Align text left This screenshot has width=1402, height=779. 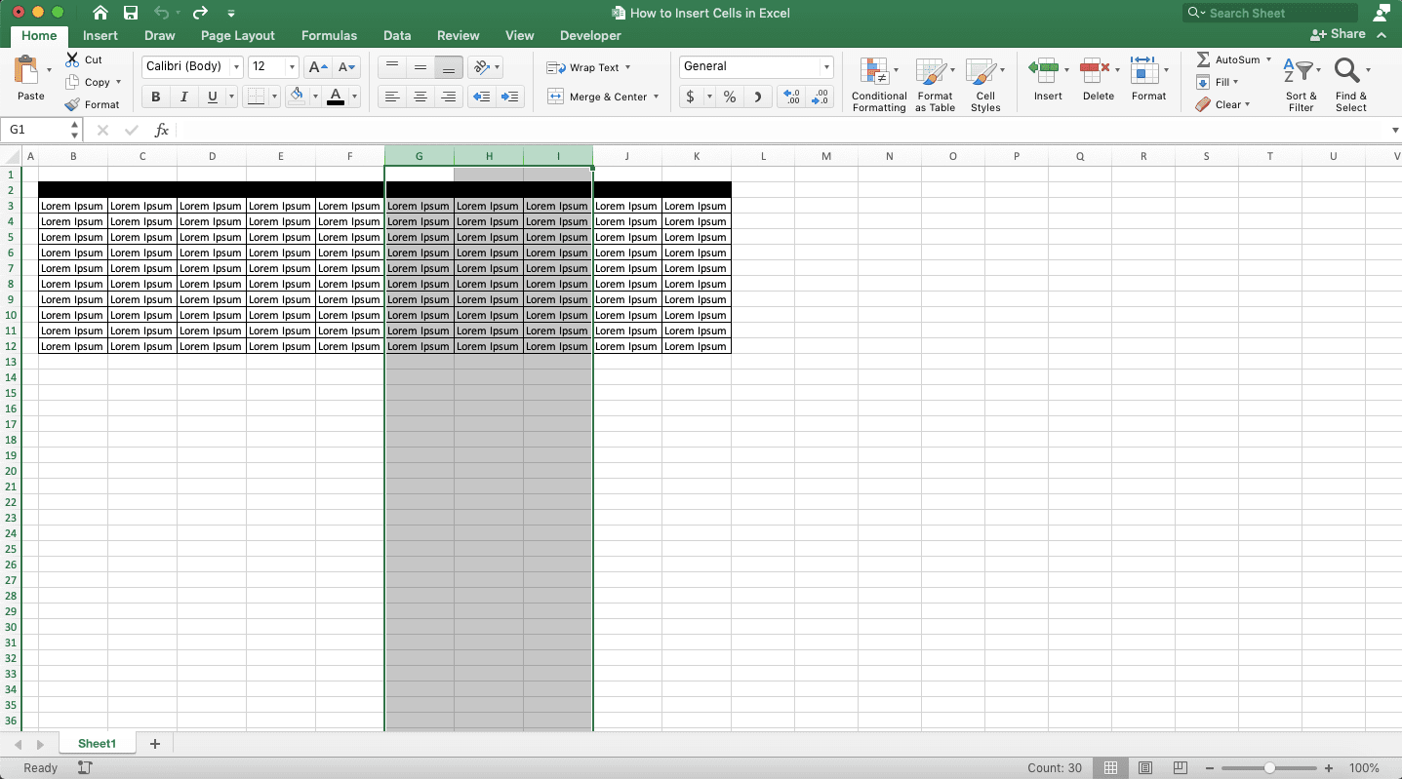[392, 97]
